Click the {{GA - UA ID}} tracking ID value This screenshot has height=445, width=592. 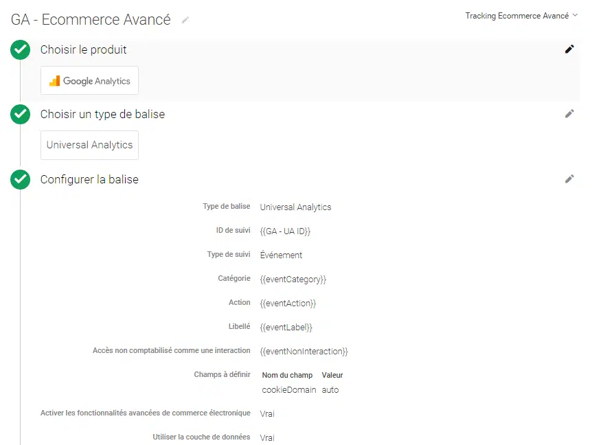(x=285, y=231)
